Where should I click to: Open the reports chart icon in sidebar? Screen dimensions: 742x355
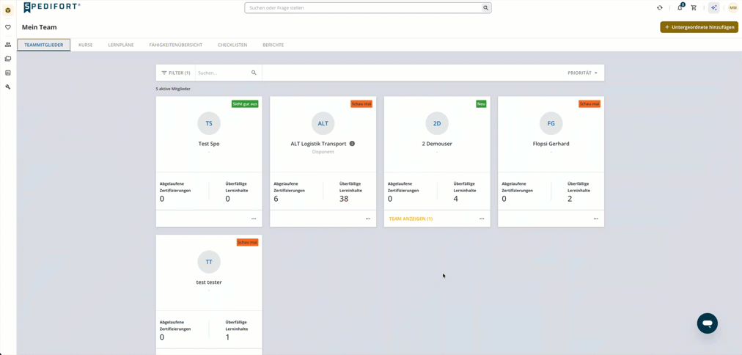click(x=8, y=73)
